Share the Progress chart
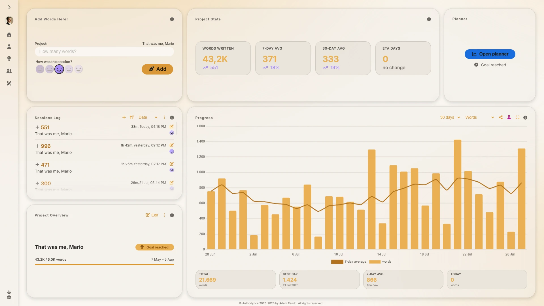Viewport: 544px width, 306px height. [501, 117]
